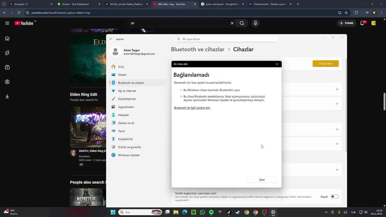Switch to the johan manzambi Google tab

coord(223,4)
